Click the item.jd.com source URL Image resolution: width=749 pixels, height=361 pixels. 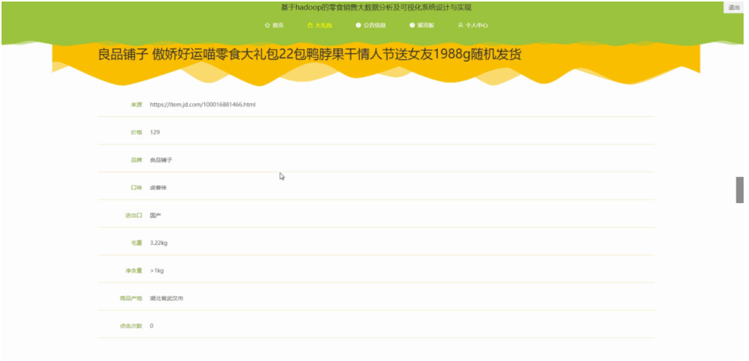pos(203,105)
